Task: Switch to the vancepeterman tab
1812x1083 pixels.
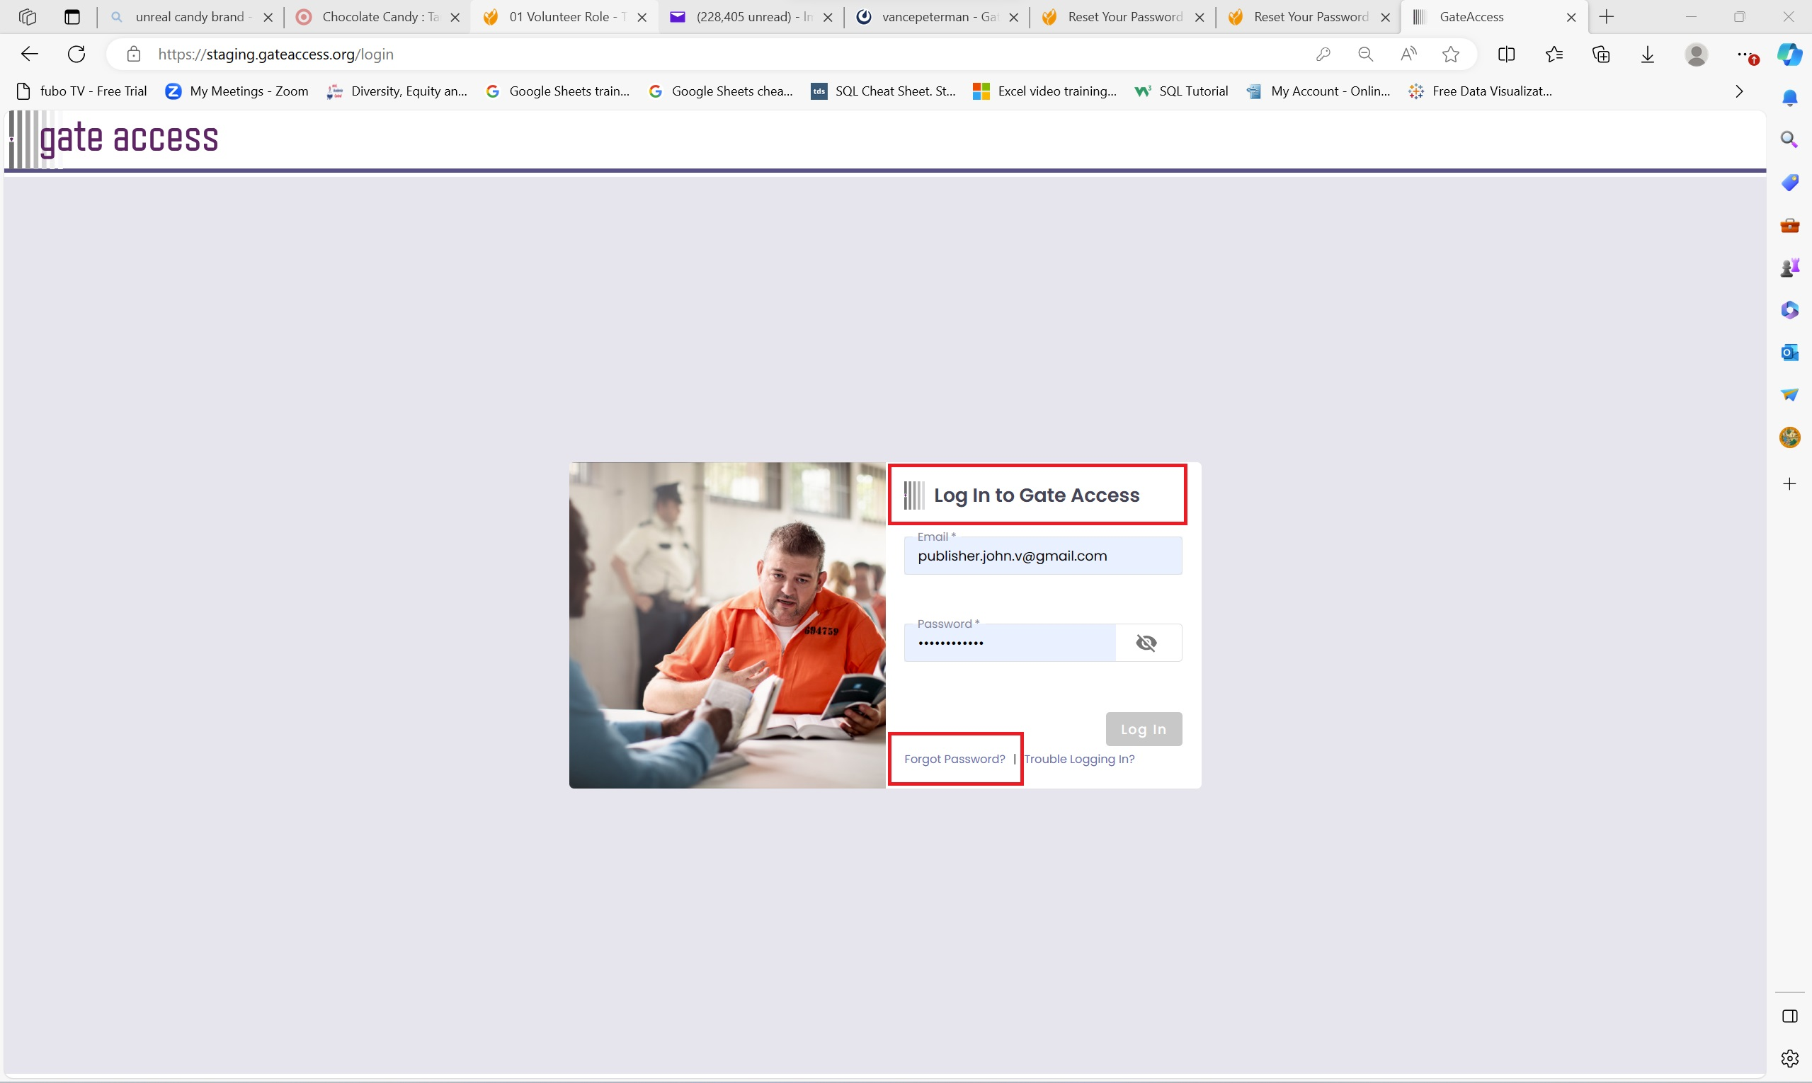Action: pos(937,17)
